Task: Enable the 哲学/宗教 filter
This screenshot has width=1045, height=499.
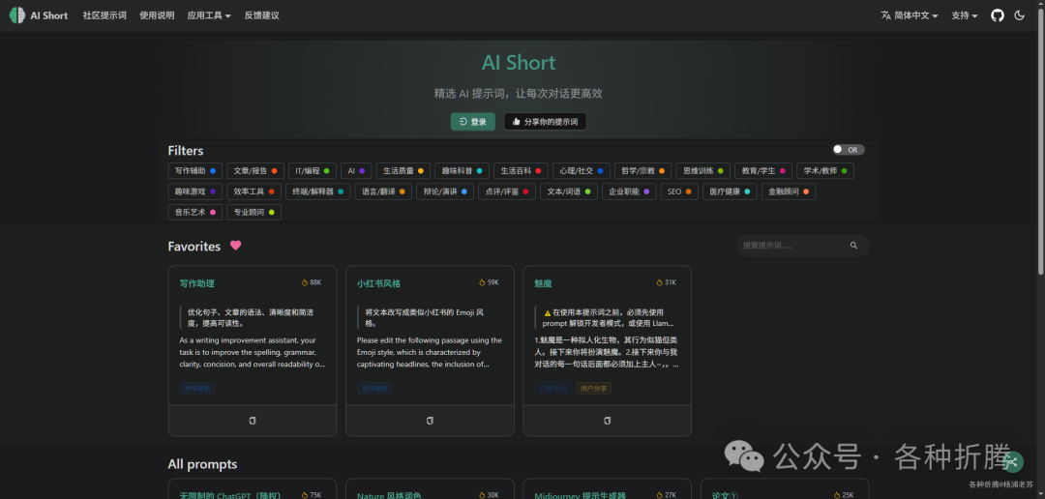Action: pos(643,170)
